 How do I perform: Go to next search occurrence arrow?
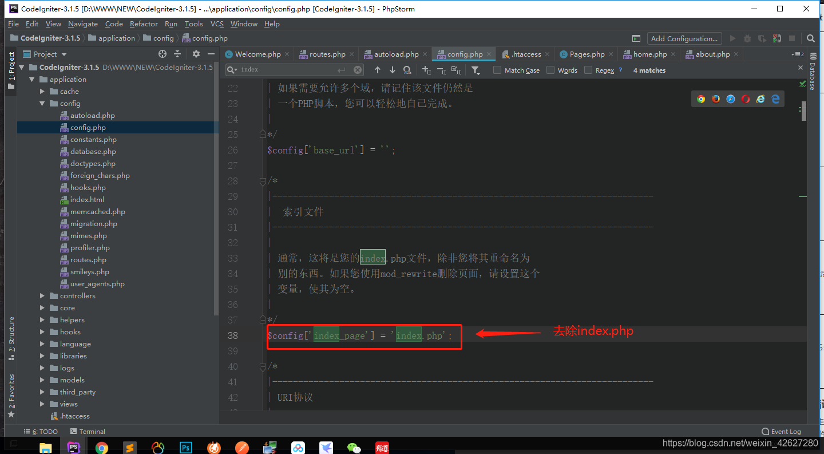(x=393, y=70)
